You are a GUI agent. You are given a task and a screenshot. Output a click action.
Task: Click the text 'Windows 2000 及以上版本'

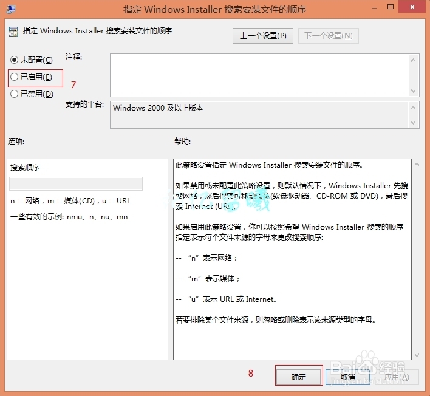click(159, 108)
